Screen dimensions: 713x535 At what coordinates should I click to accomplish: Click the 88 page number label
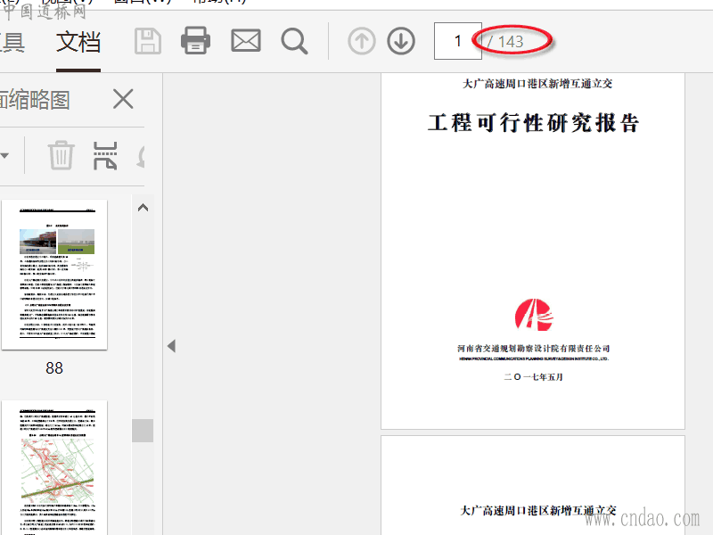[x=54, y=368]
